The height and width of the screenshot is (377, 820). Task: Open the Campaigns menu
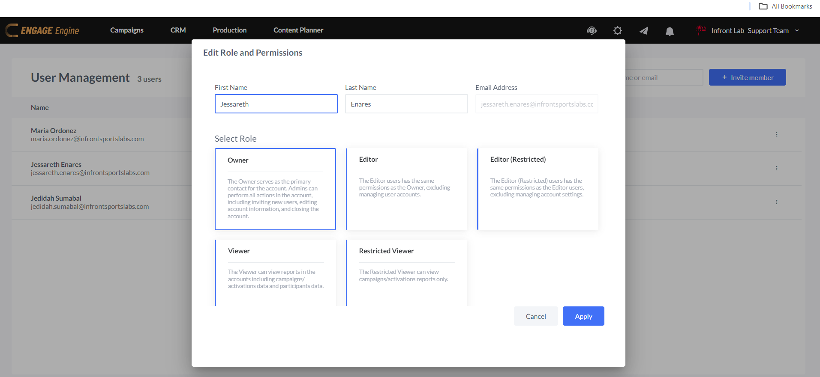click(x=126, y=30)
